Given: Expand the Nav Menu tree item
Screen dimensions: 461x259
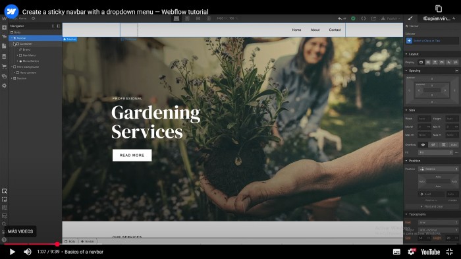Looking at the screenshot, I should click(18, 55).
